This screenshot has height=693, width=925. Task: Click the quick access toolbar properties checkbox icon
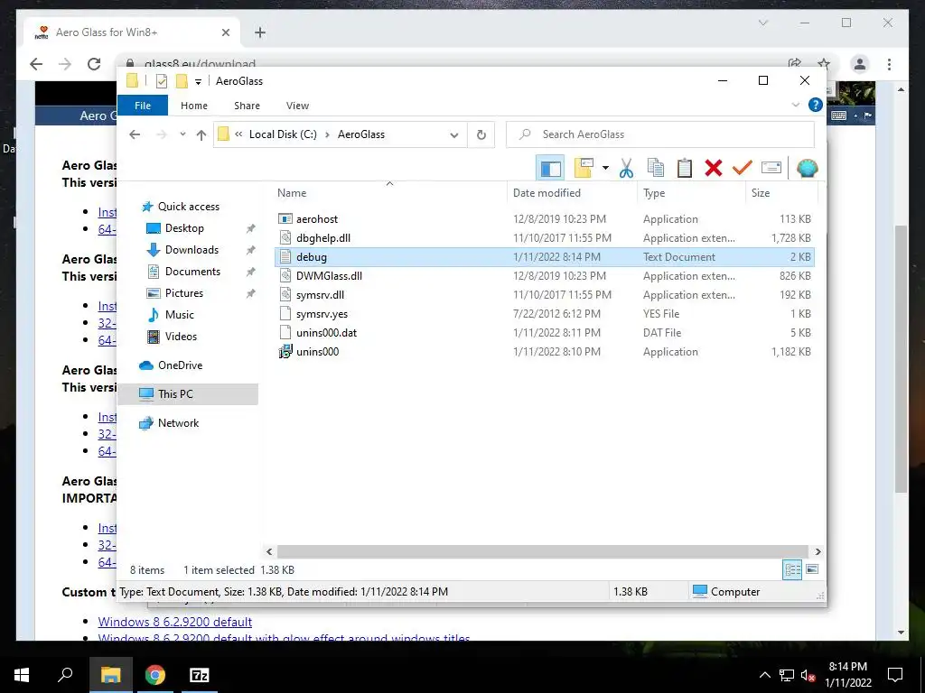click(x=161, y=81)
